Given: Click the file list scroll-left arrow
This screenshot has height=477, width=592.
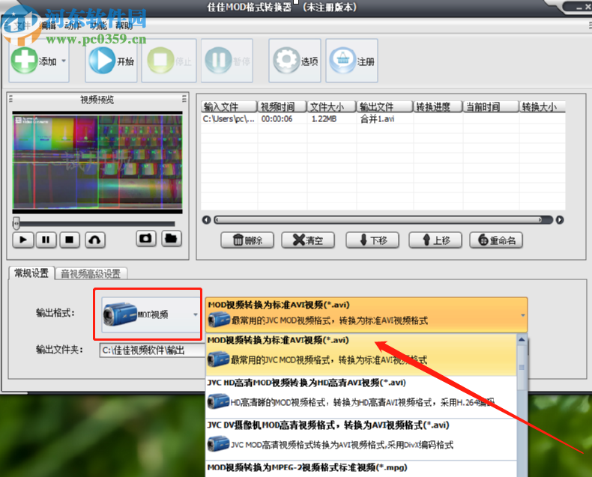Looking at the screenshot, I should (206, 219).
